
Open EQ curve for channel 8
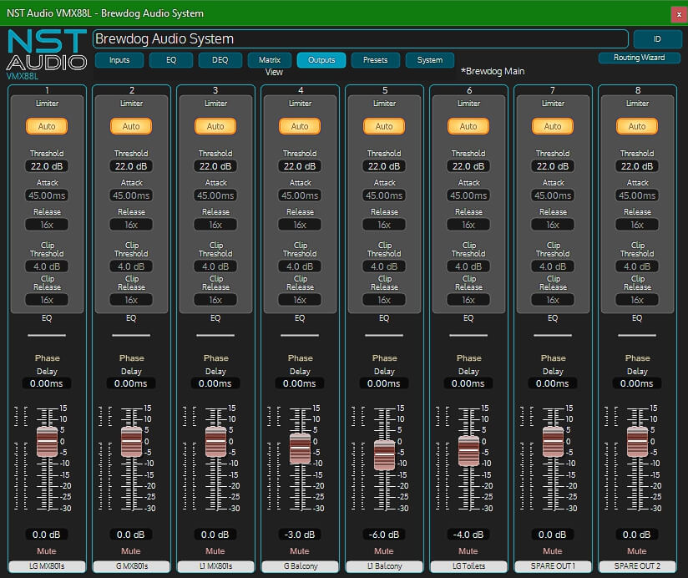click(x=637, y=335)
